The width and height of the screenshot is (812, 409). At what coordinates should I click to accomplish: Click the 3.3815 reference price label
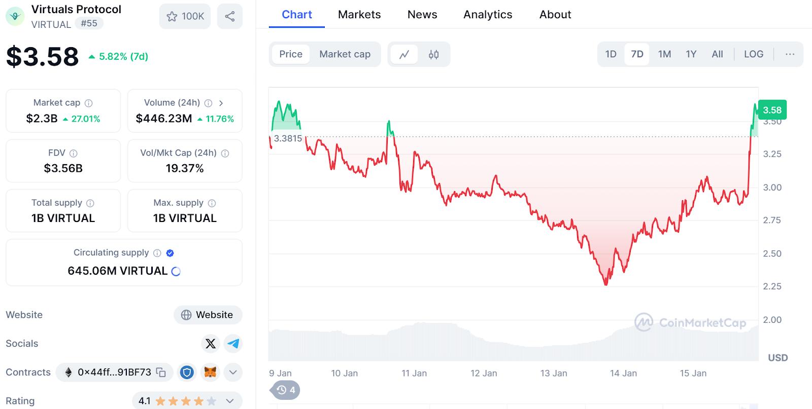[288, 138]
